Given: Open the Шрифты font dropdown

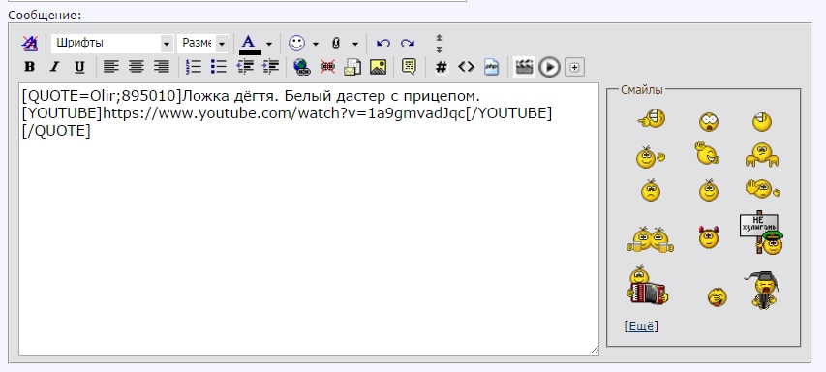Looking at the screenshot, I should (x=112, y=44).
